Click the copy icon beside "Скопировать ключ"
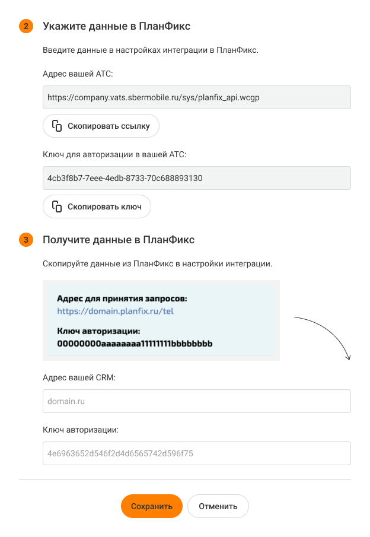Viewport: 370px width, 537px height. [58, 206]
